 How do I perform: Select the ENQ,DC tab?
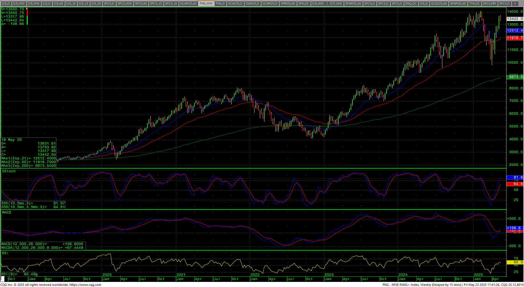point(410,3)
